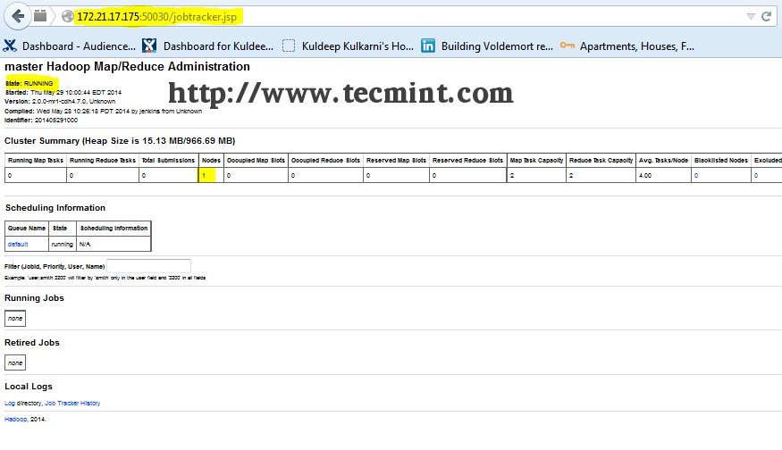Viewport: 782px width, 450px height.
Task: Click the Blacklisted Nodes value 0 link
Action: (x=696, y=175)
